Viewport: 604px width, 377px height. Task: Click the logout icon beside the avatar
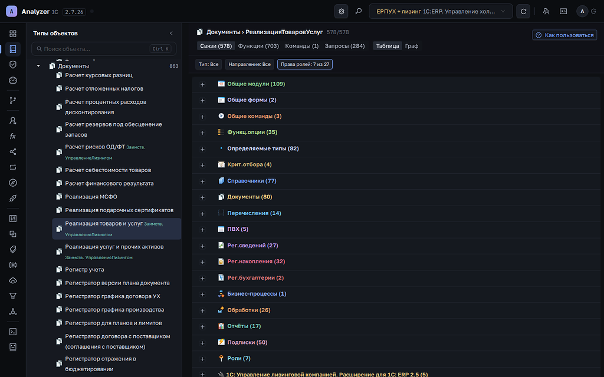593,12
